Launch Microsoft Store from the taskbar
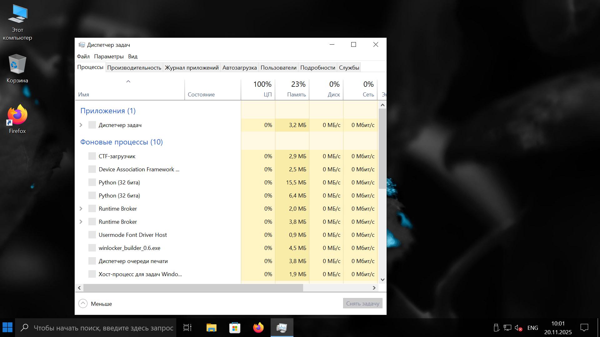Viewport: 600px width, 337px height. coord(235,328)
